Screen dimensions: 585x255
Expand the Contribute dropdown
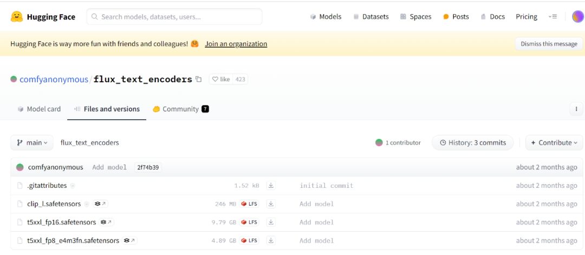coord(554,143)
